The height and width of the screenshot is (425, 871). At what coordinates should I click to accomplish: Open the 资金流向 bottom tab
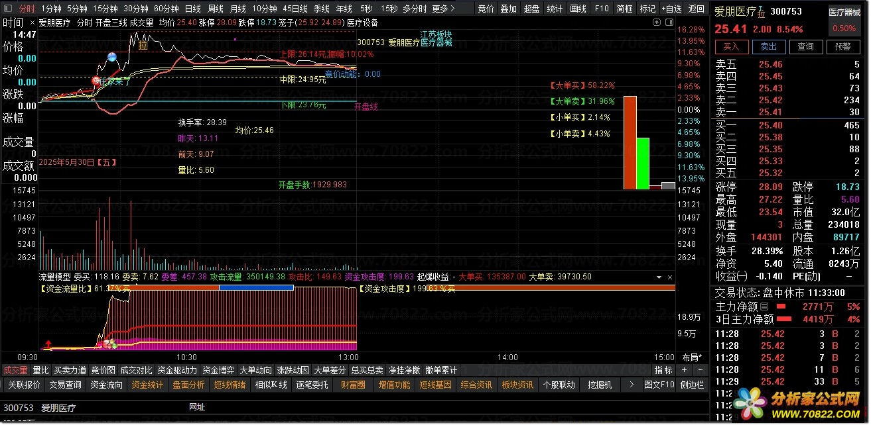pos(106,385)
